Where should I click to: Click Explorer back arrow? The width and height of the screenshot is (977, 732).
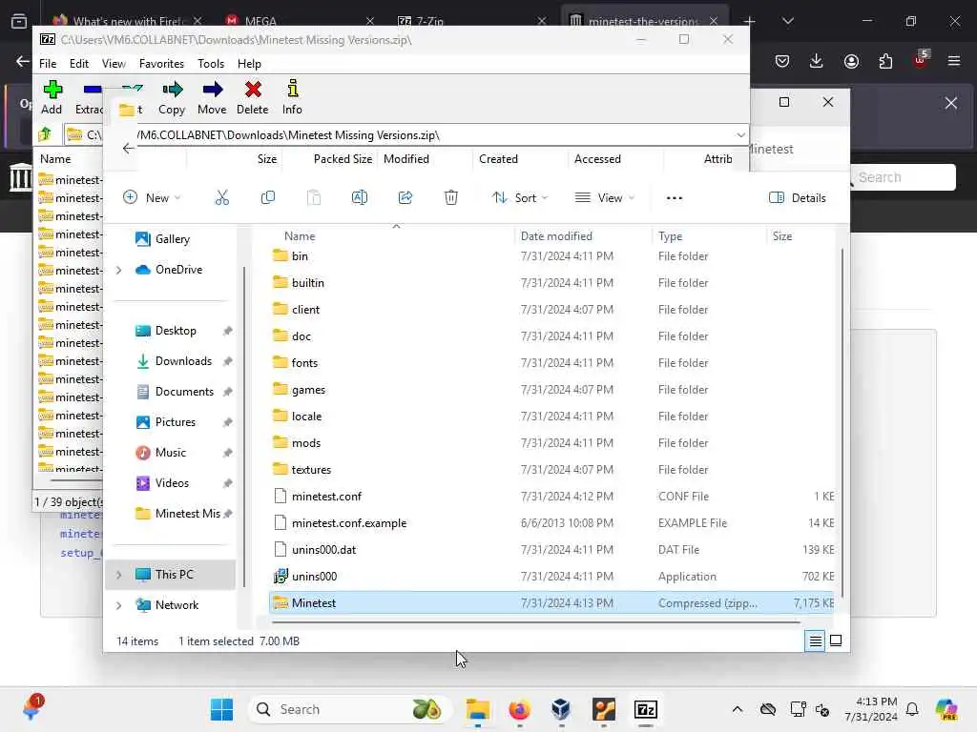[x=128, y=148]
